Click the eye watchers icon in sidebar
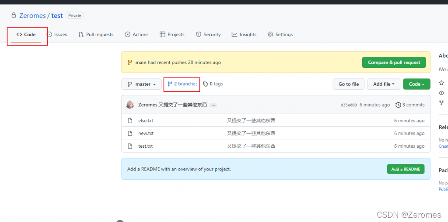Image resolution: width=448 pixels, height=222 pixels. click(x=441, y=93)
